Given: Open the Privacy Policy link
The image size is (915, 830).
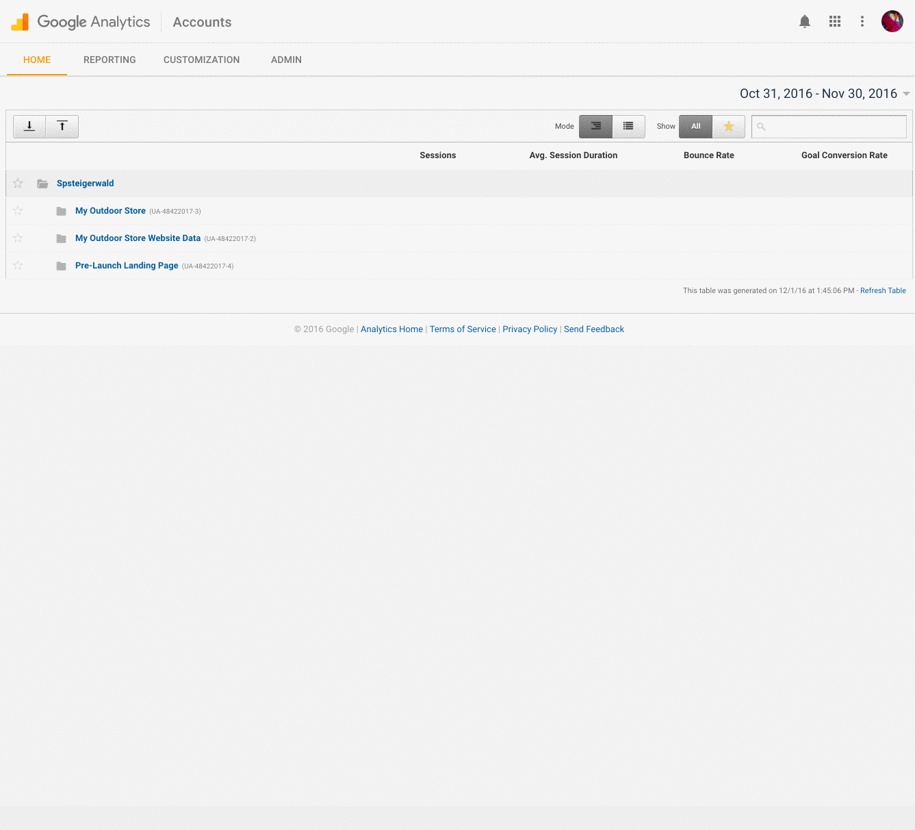Looking at the screenshot, I should click(530, 329).
